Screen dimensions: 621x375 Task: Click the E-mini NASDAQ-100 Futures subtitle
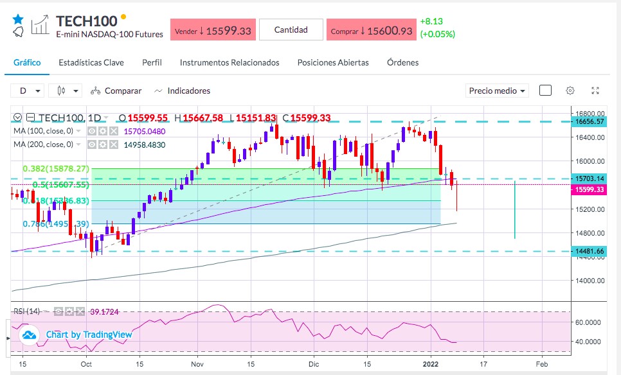click(110, 35)
